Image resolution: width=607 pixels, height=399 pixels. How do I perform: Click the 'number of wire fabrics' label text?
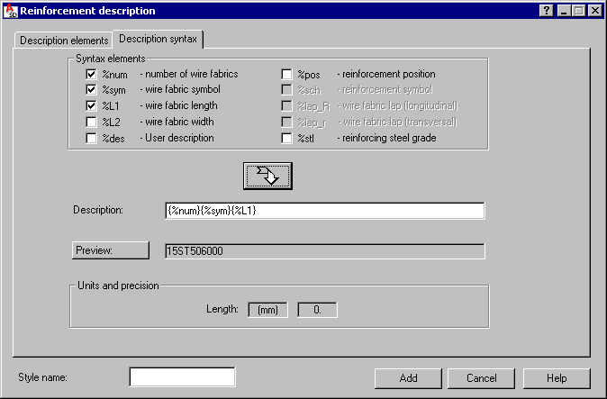[192, 74]
